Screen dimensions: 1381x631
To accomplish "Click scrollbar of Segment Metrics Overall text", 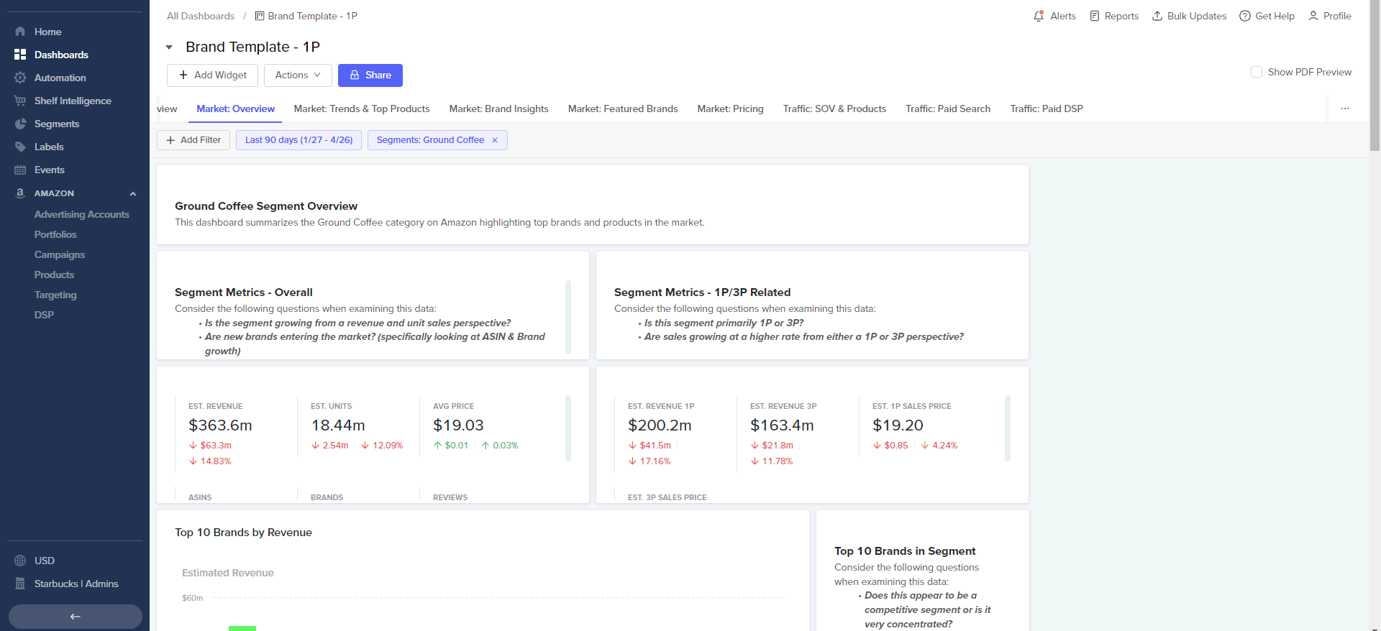I will [x=568, y=317].
